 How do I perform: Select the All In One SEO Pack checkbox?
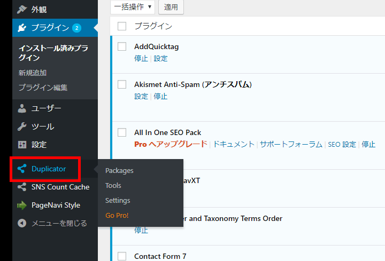(122, 132)
